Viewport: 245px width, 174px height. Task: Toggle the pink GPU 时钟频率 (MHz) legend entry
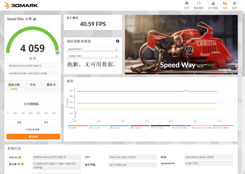tap(223, 127)
